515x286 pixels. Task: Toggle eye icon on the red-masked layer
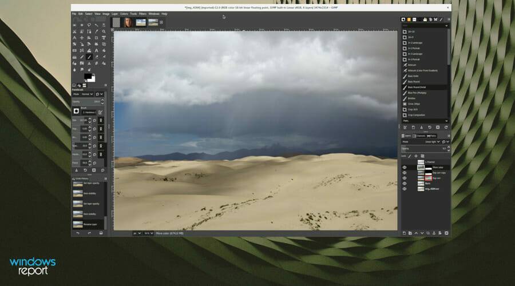pyautogui.click(x=405, y=178)
